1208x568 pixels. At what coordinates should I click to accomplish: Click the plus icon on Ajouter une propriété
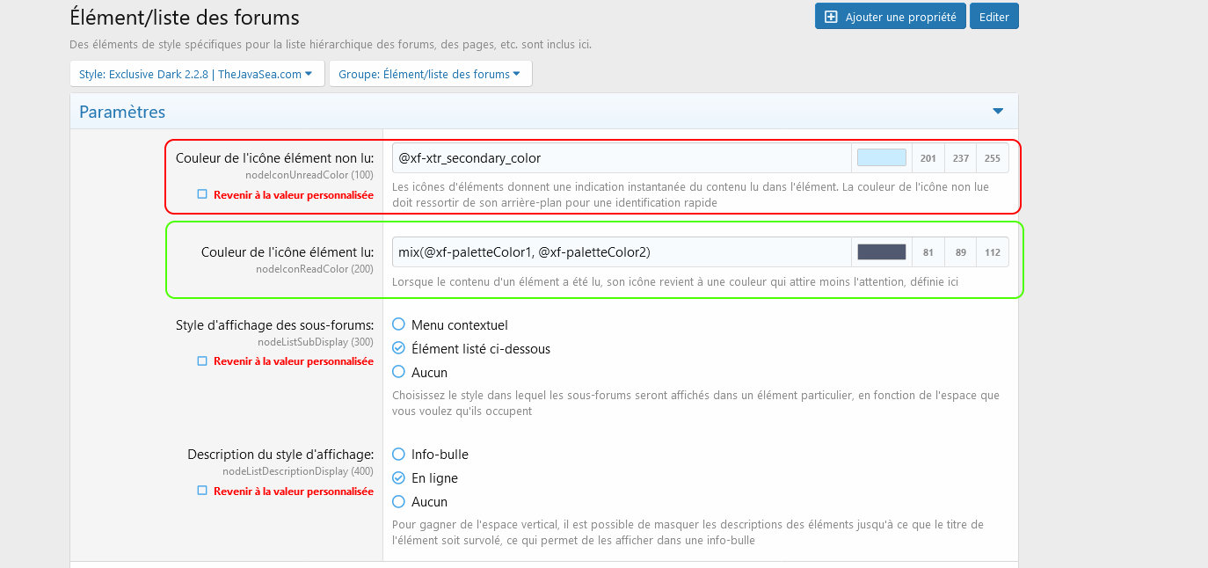pyautogui.click(x=831, y=17)
